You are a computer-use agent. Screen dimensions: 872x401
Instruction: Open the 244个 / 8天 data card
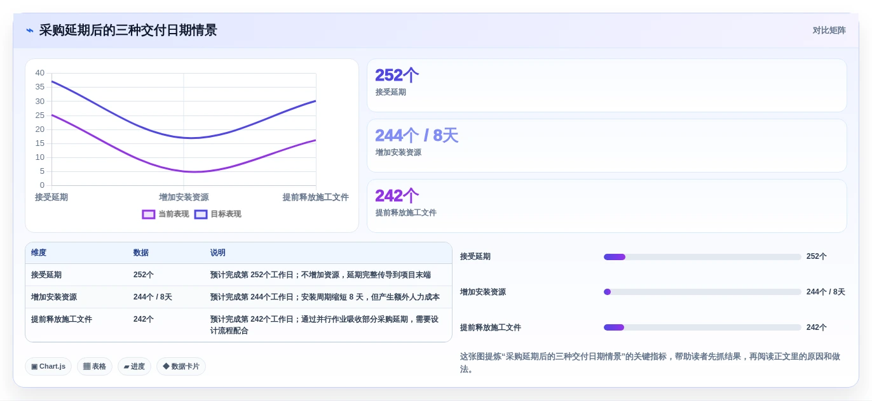tap(607, 146)
